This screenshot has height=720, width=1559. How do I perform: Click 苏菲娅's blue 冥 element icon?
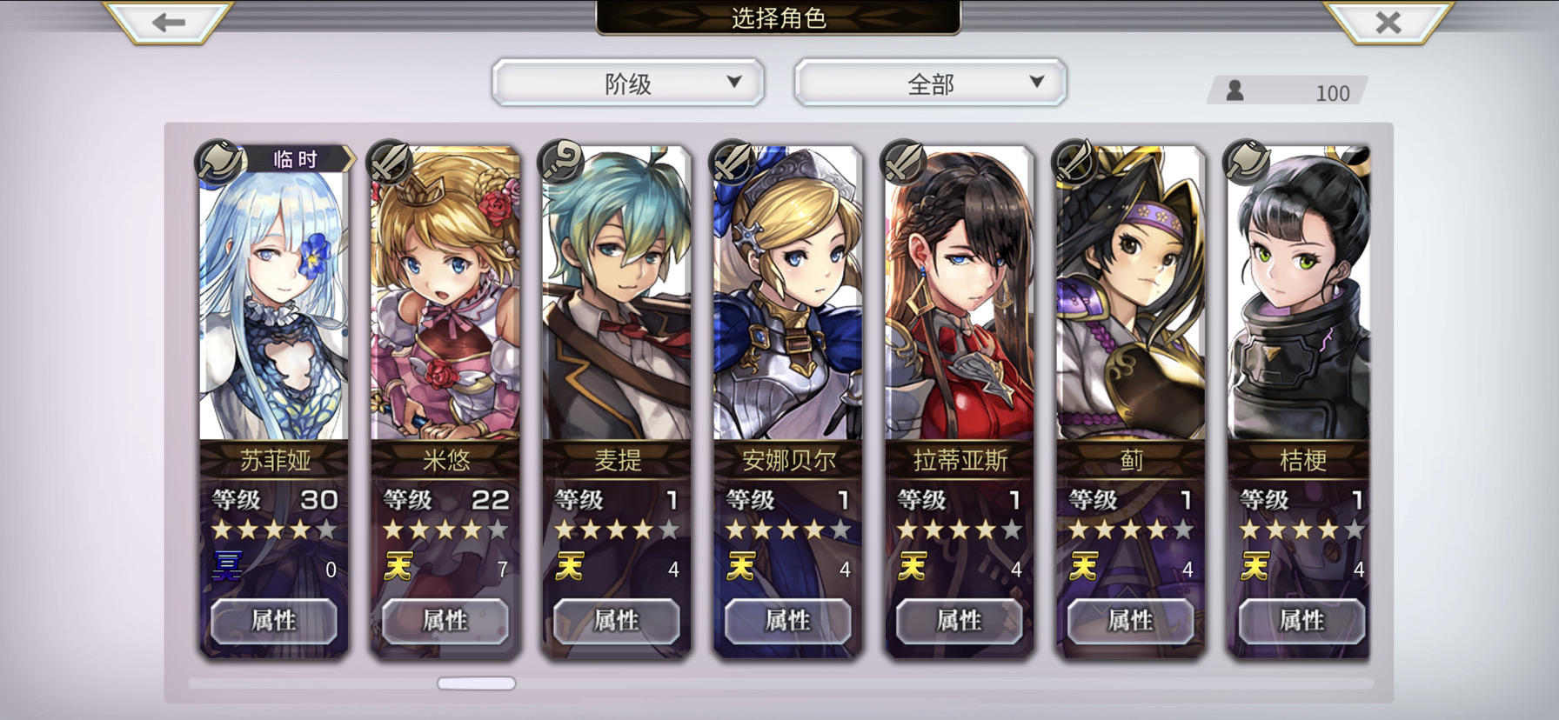(228, 566)
